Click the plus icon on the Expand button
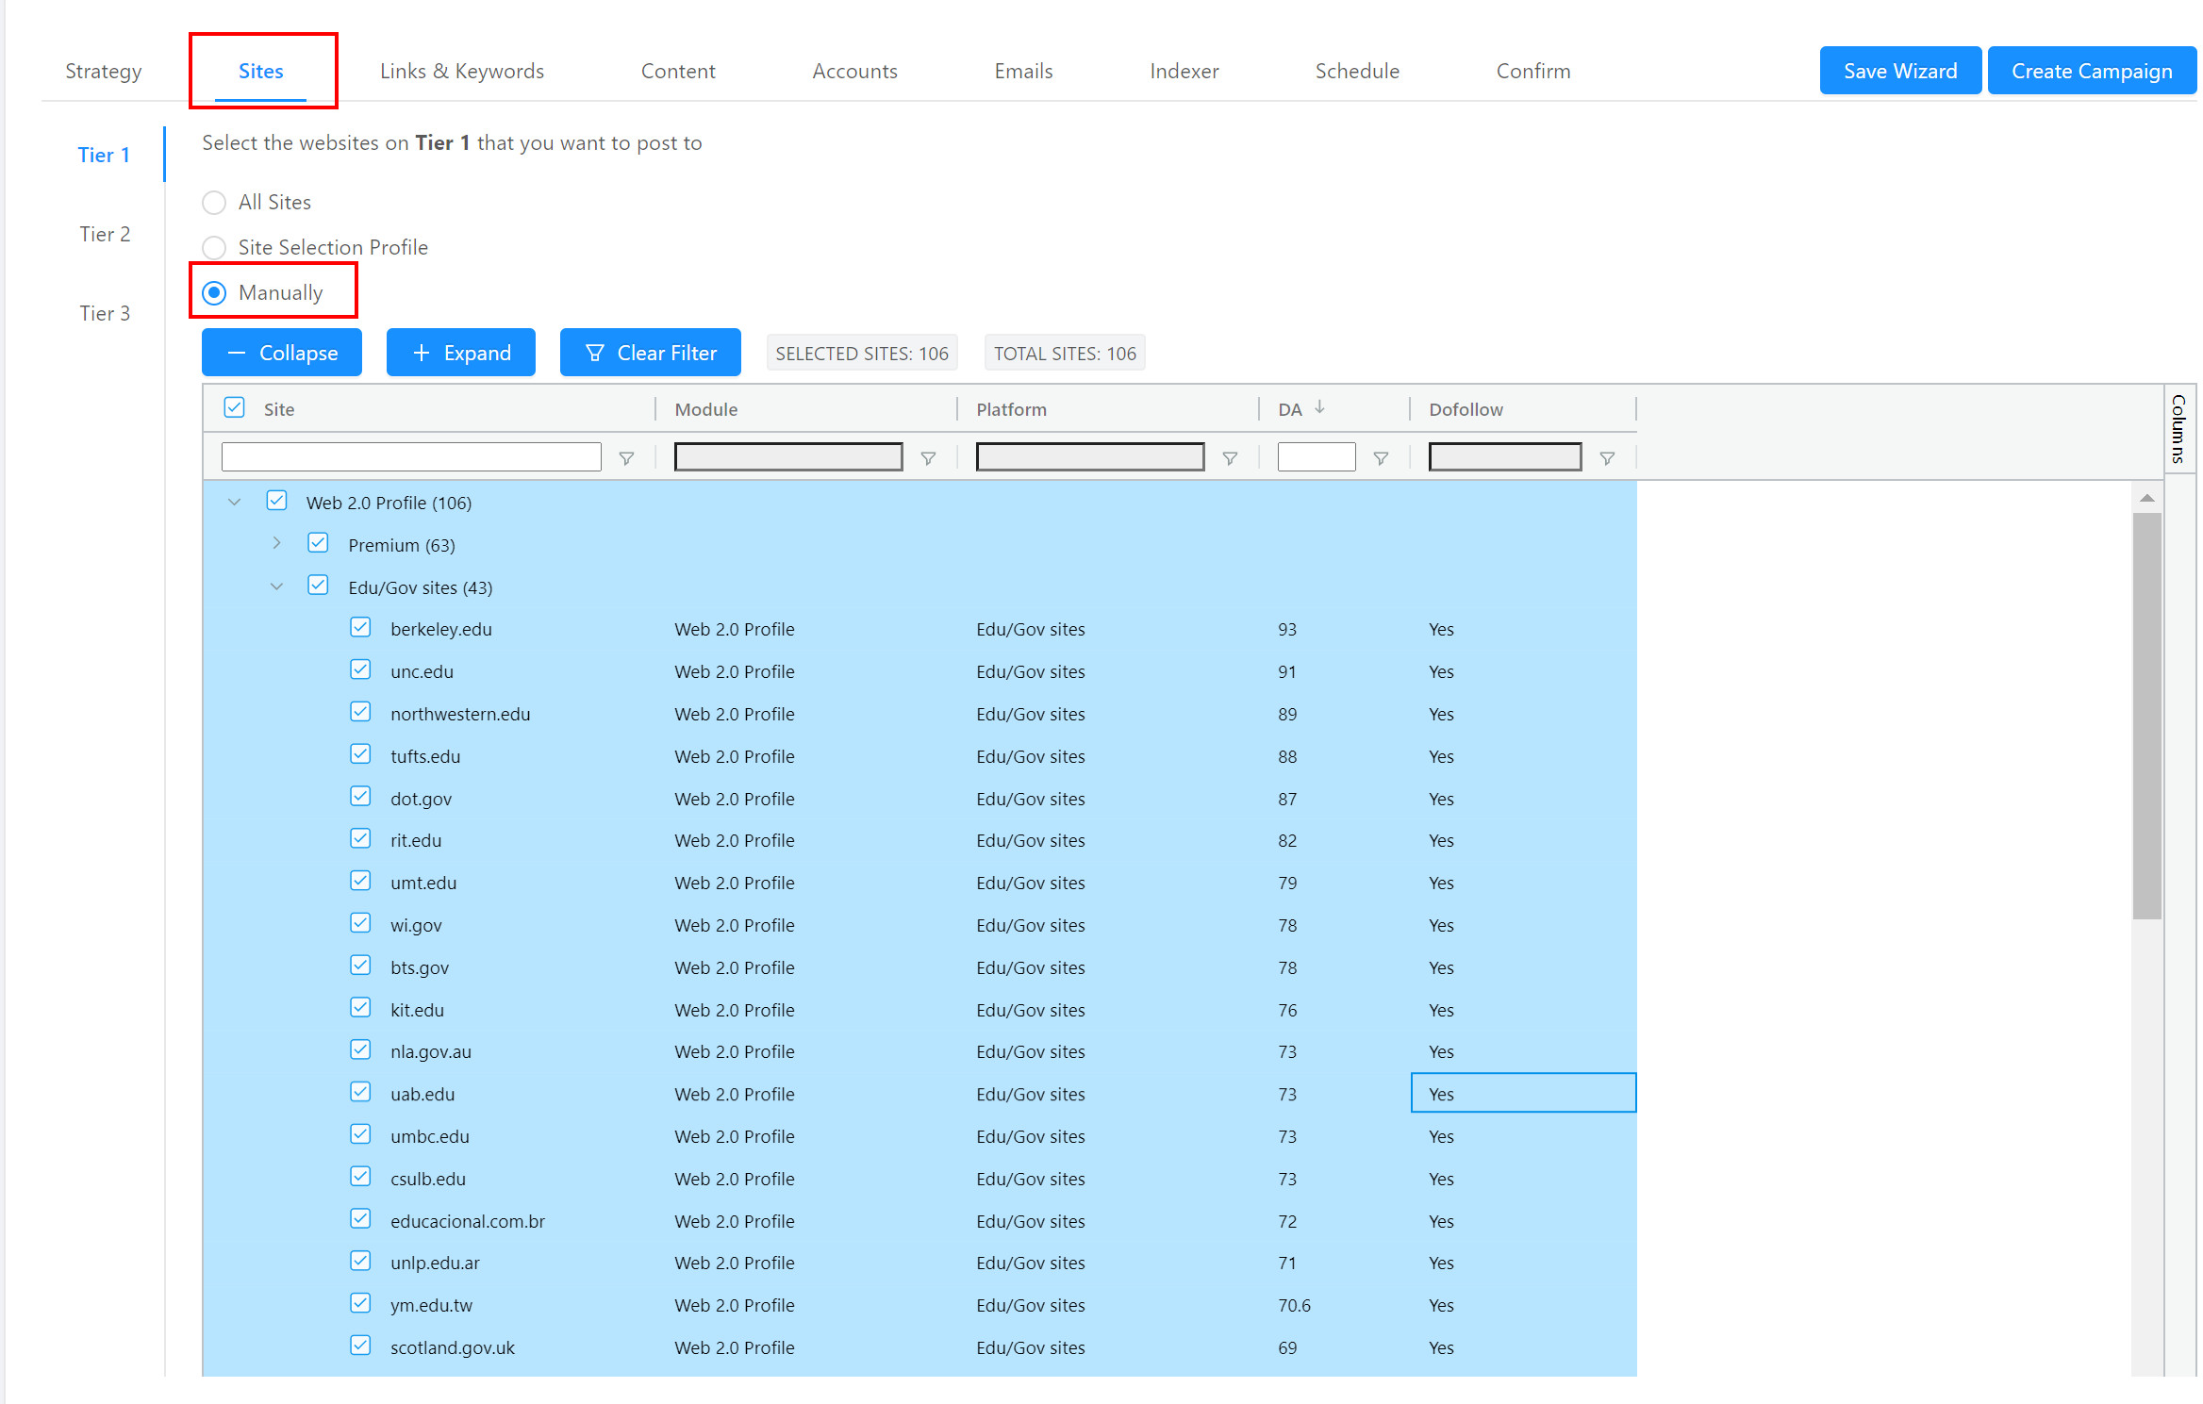 pos(421,352)
